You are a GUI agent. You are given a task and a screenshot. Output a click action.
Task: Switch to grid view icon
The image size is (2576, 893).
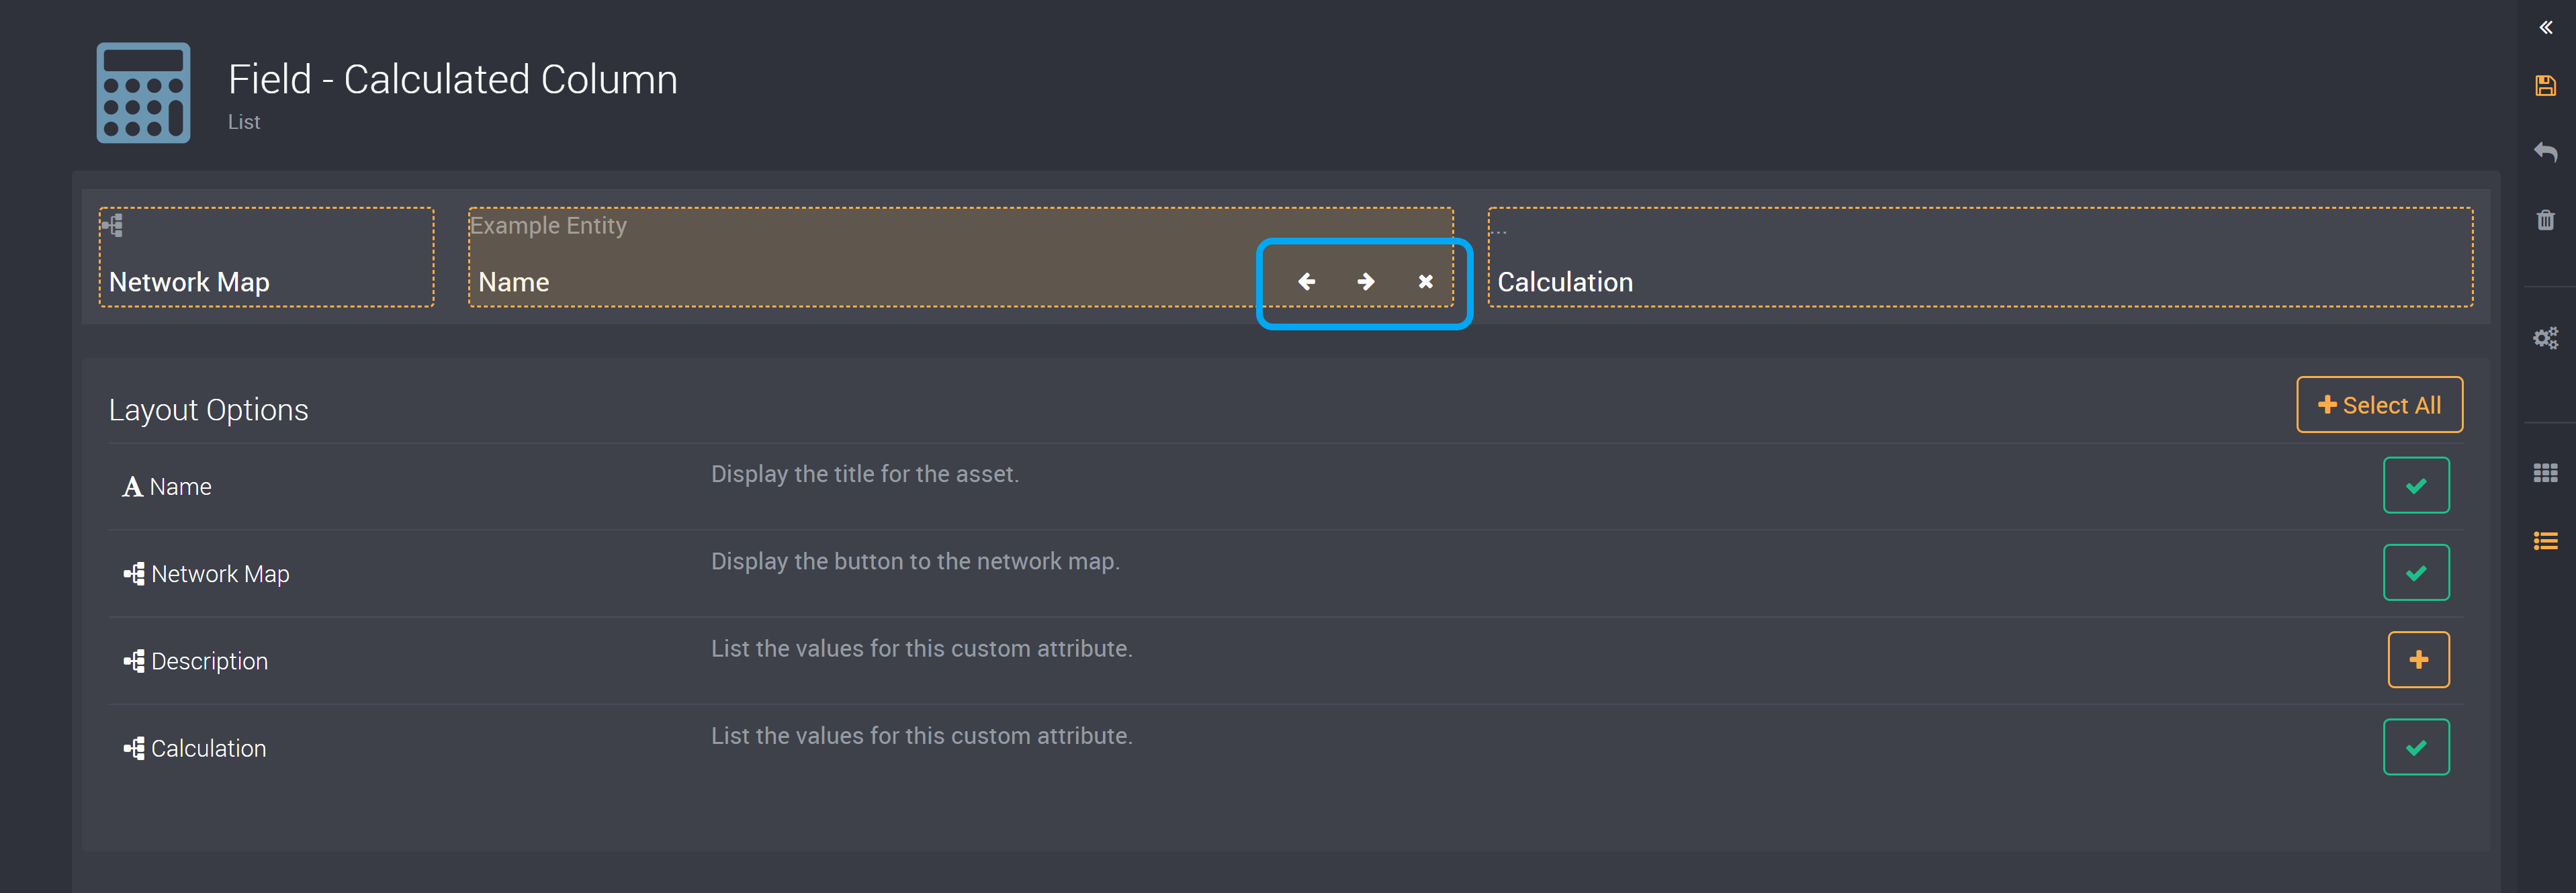[x=2545, y=473]
